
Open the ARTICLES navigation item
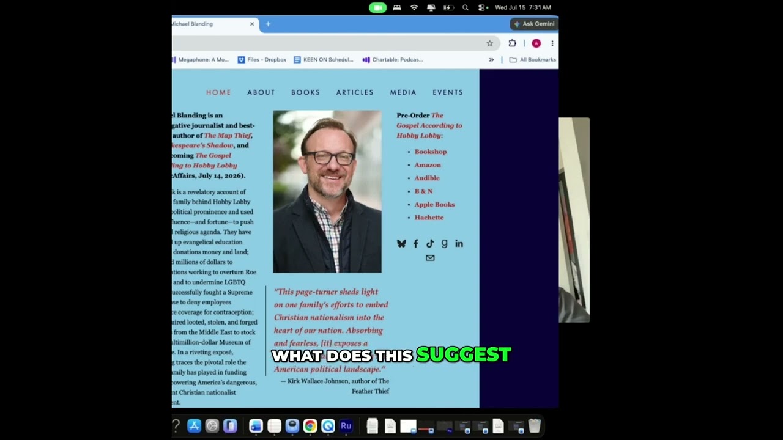coord(355,92)
